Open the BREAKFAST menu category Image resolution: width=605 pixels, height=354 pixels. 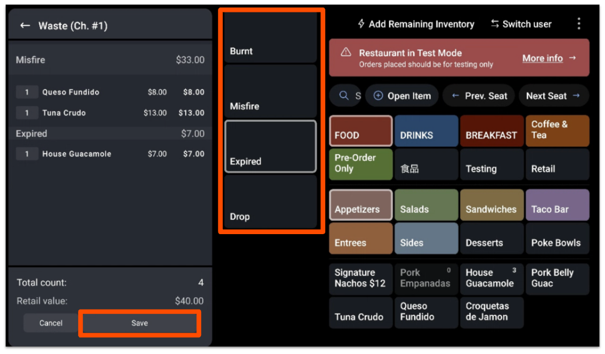point(492,131)
